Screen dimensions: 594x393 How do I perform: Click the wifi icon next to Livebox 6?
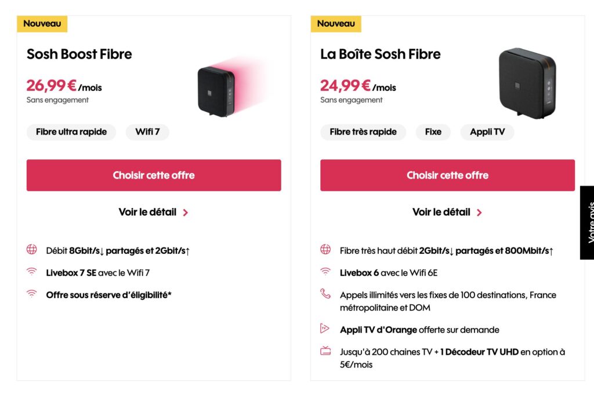click(325, 272)
